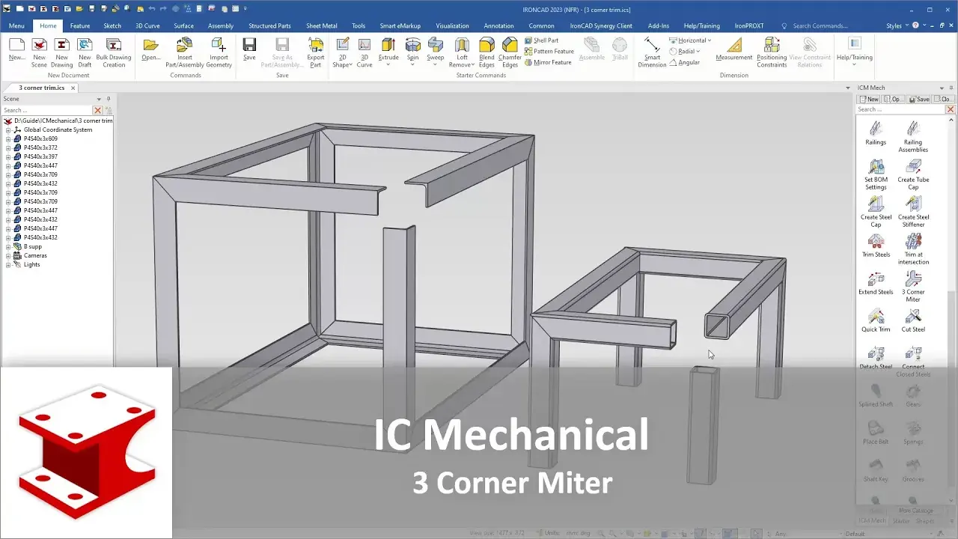The image size is (958, 539).
Task: Expand the Cameras tree node
Action: pos(8,255)
